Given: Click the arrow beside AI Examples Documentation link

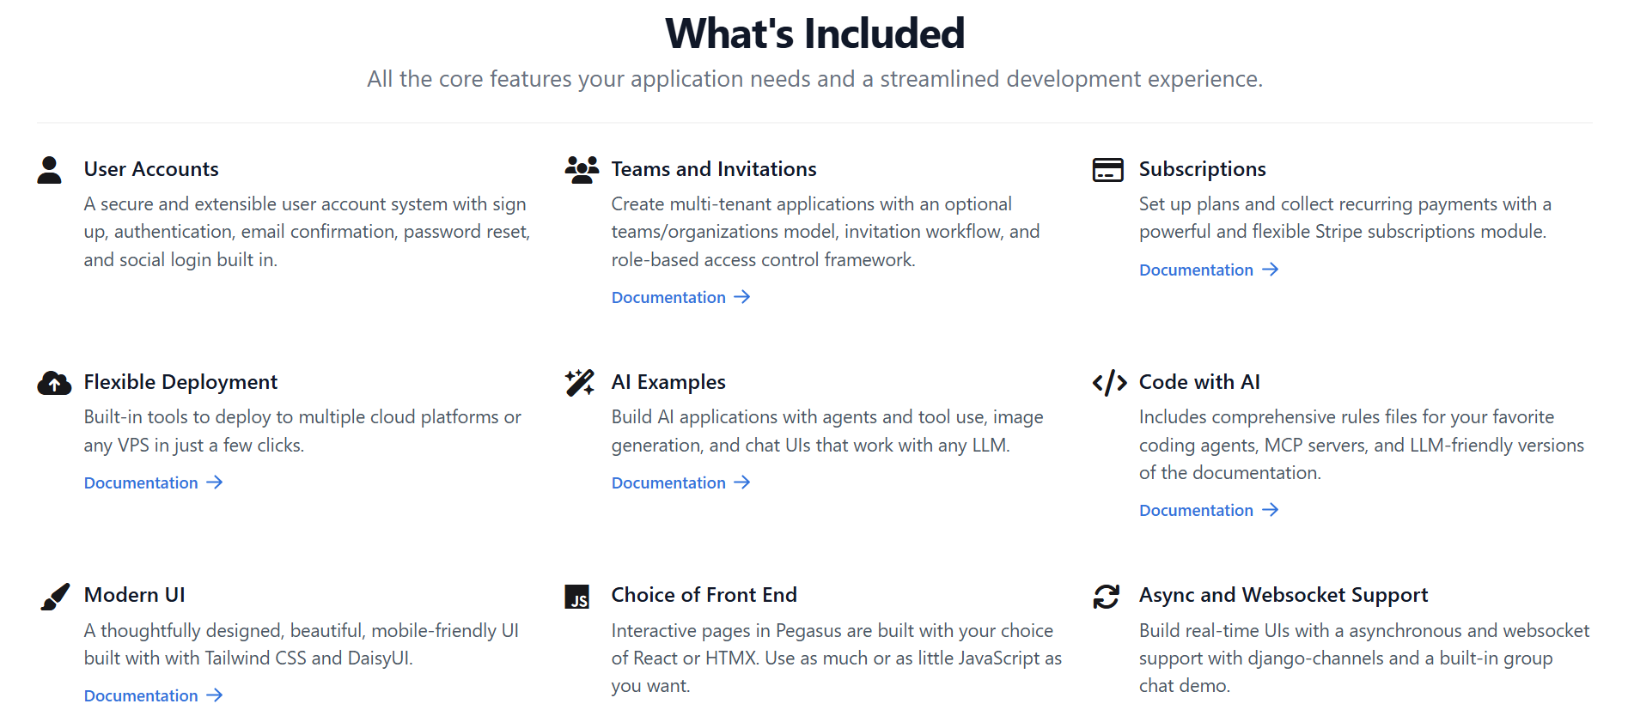Looking at the screenshot, I should [x=742, y=482].
